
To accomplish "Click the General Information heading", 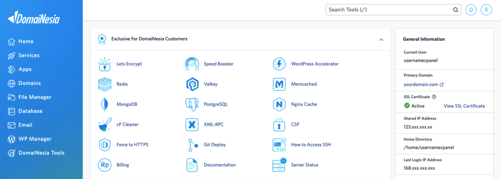I will pos(424,39).
